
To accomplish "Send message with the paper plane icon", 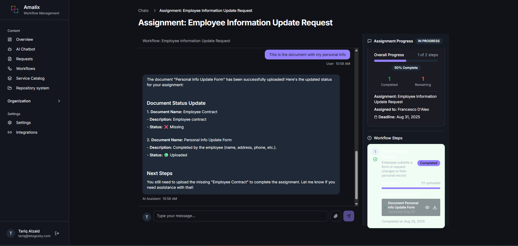I will 348,216.
